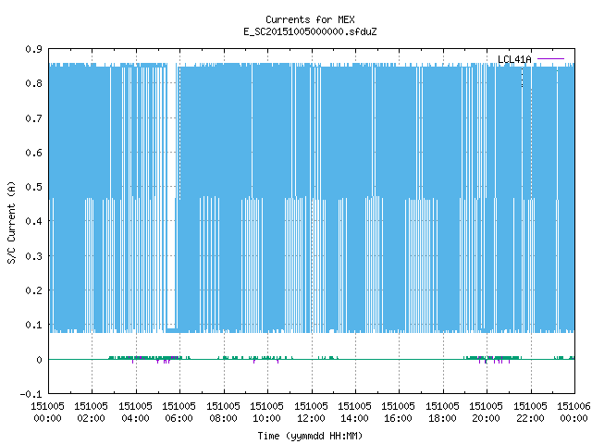Screen dimensions: 592x444
Task: Click the y-axis tick value "0.8"
Action: 33,83
